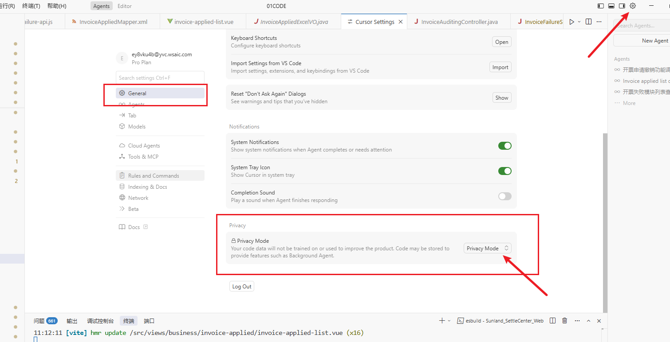Toggle the secondary sidebar layout icon
Screen dimensions: 670x342
pyautogui.click(x=622, y=6)
